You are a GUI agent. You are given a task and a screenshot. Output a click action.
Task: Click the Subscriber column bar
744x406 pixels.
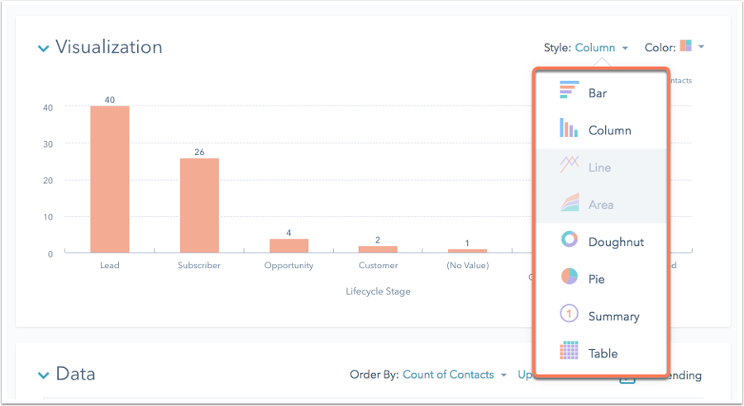(x=199, y=205)
